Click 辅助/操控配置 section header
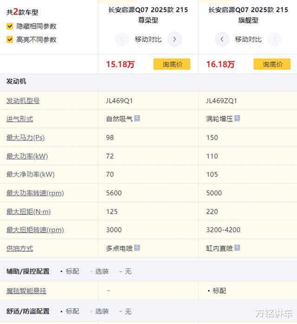This screenshot has height=324, width=297. tap(28, 271)
